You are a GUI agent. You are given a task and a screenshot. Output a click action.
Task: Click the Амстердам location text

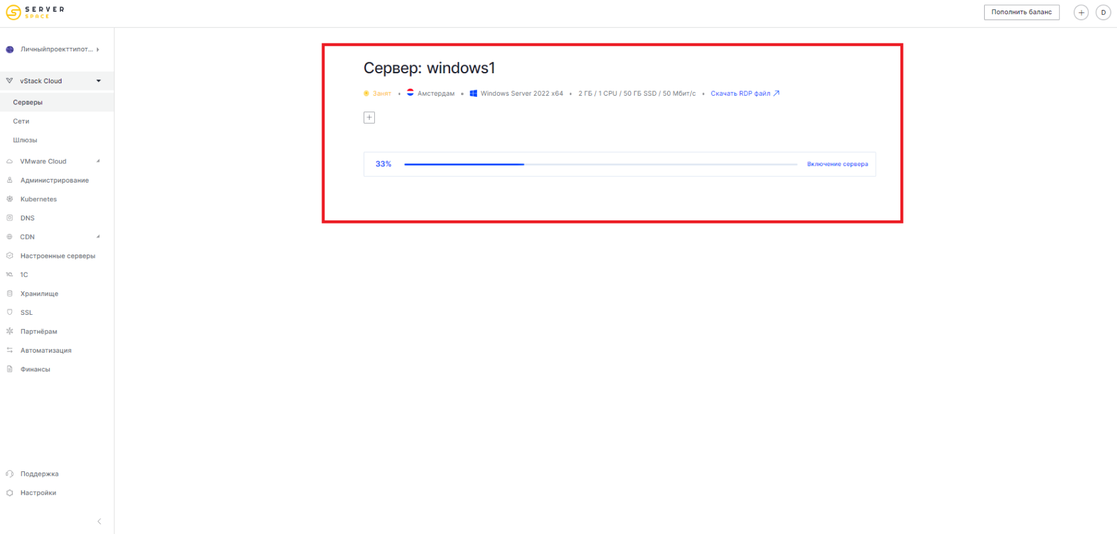pos(436,94)
